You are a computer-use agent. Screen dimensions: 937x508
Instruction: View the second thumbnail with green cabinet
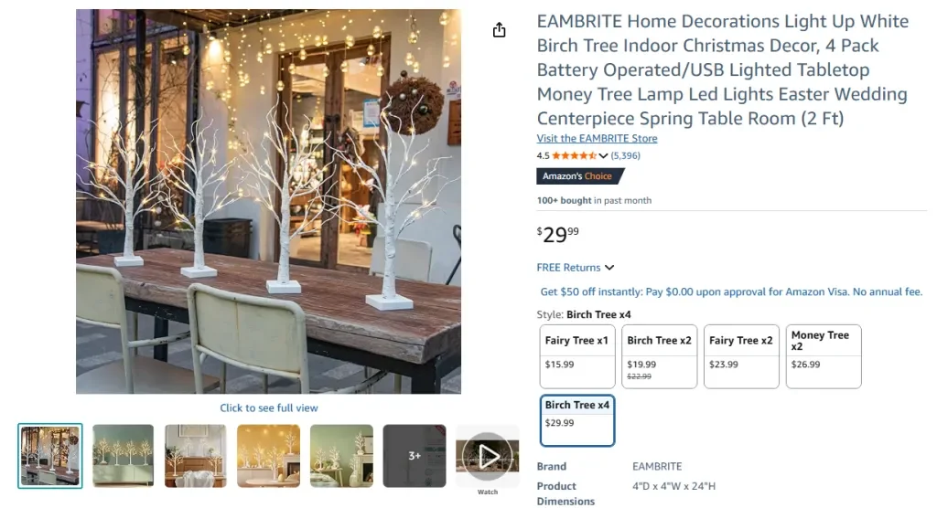124,456
